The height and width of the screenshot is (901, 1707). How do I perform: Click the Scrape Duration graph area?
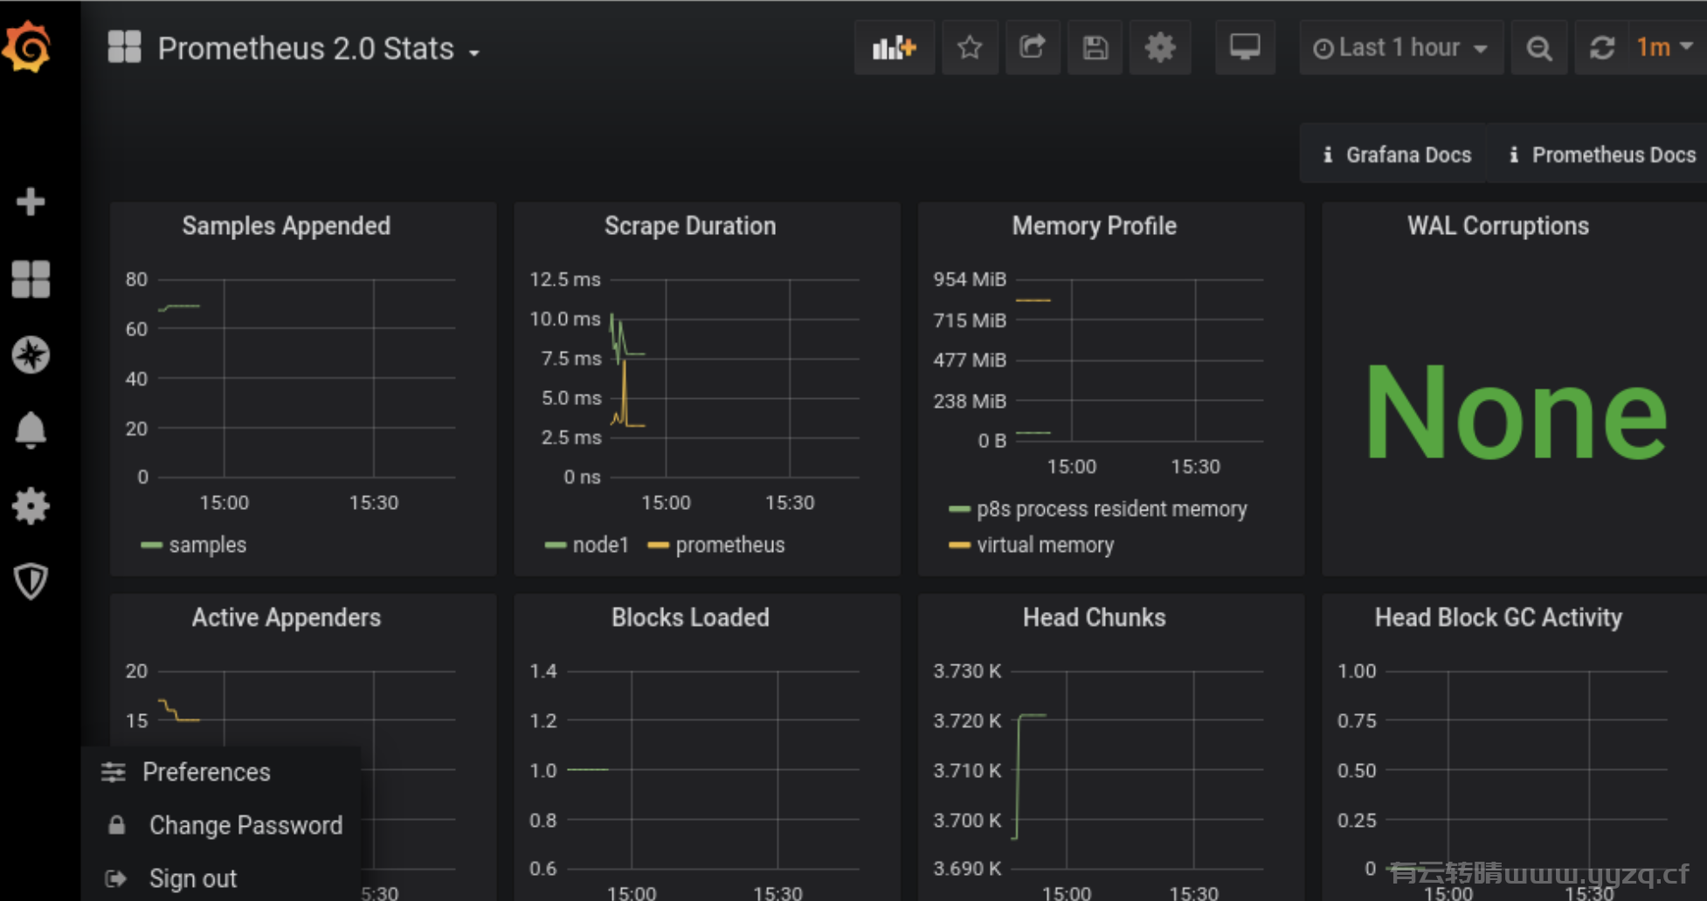coord(734,379)
